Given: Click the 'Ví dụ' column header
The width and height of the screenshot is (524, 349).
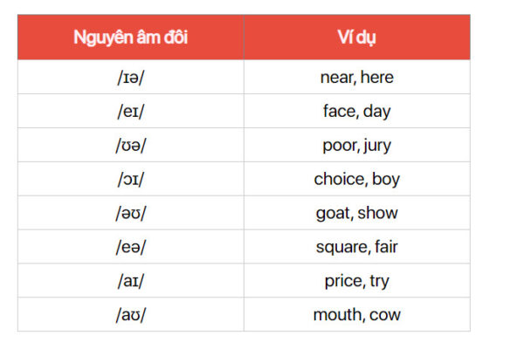Looking at the screenshot, I should [356, 38].
